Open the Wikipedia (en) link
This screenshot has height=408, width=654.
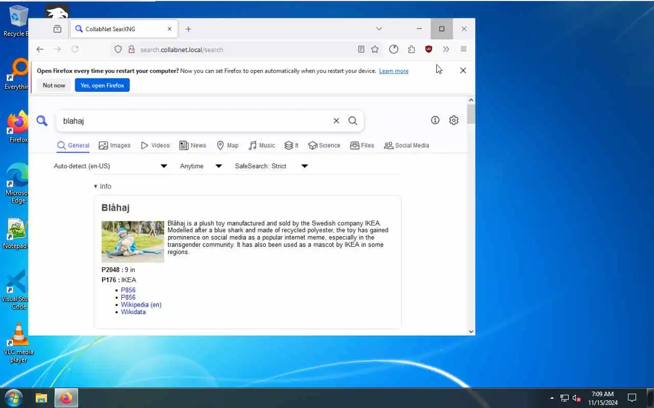[x=141, y=304]
